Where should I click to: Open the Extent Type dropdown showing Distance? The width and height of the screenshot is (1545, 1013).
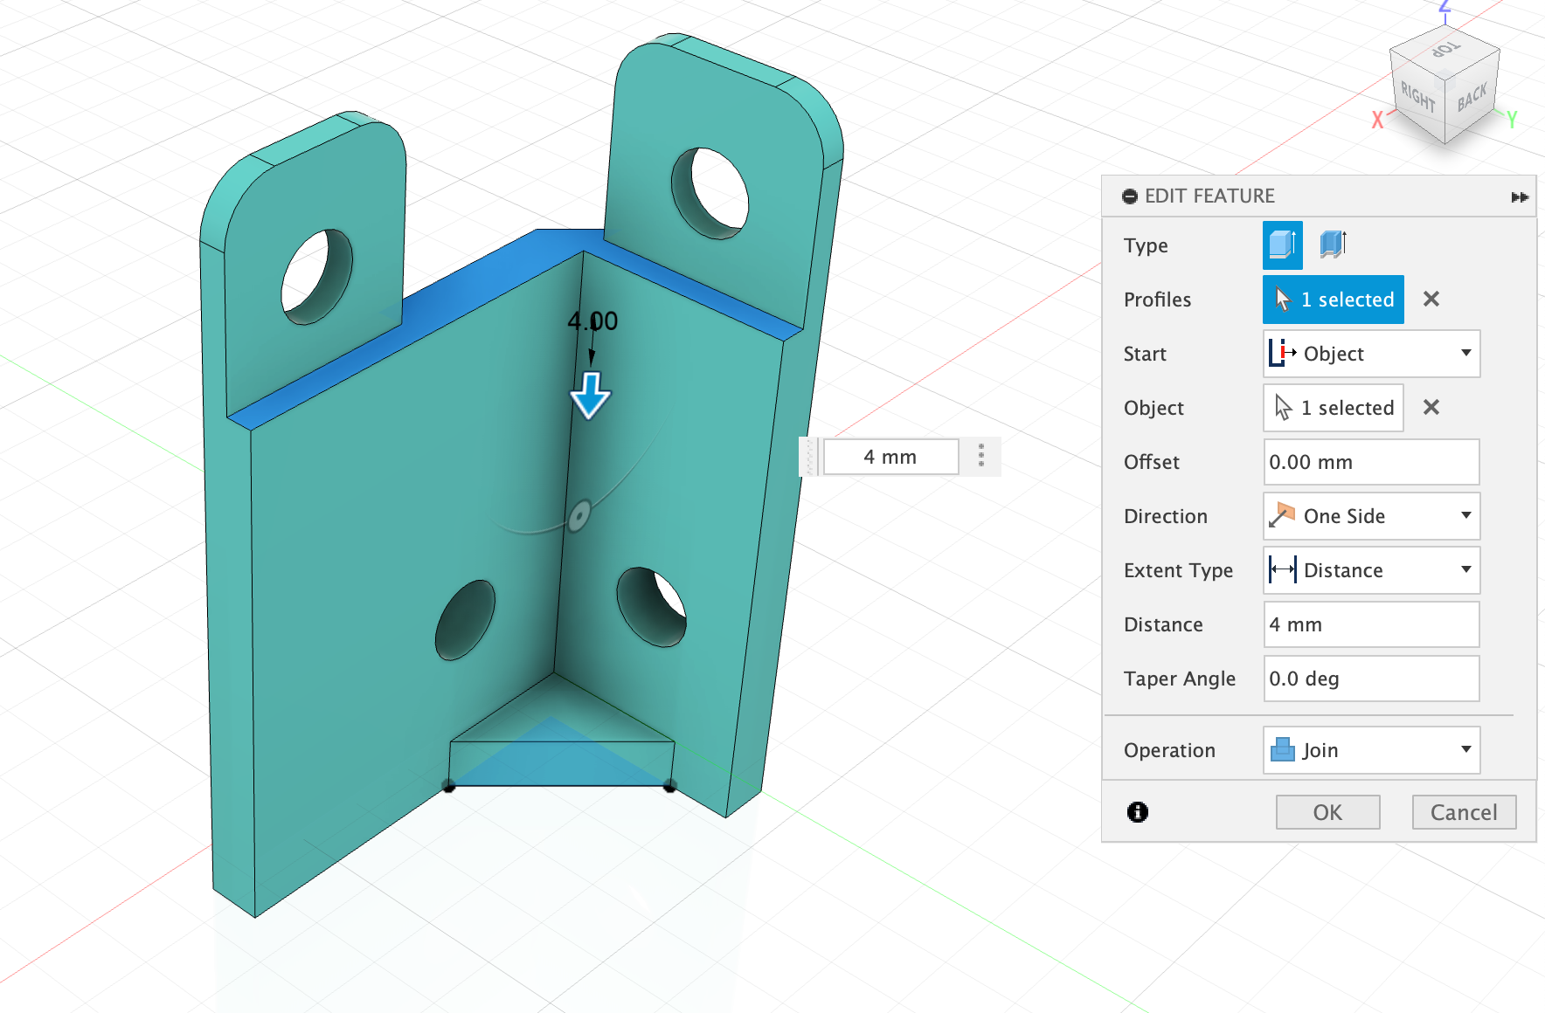(1371, 570)
